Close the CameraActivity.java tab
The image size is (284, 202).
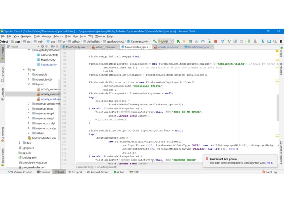click(x=150, y=47)
